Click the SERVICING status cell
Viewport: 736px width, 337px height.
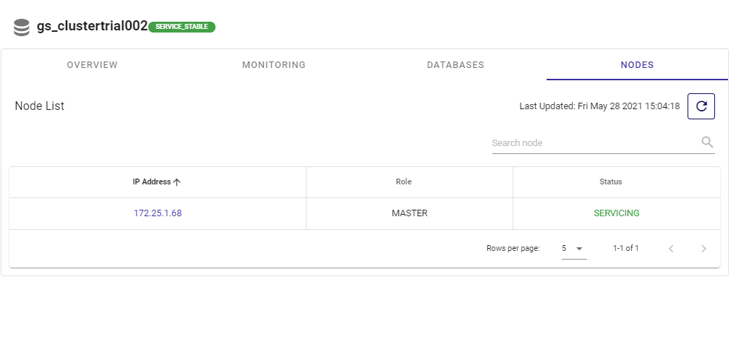[x=616, y=213]
